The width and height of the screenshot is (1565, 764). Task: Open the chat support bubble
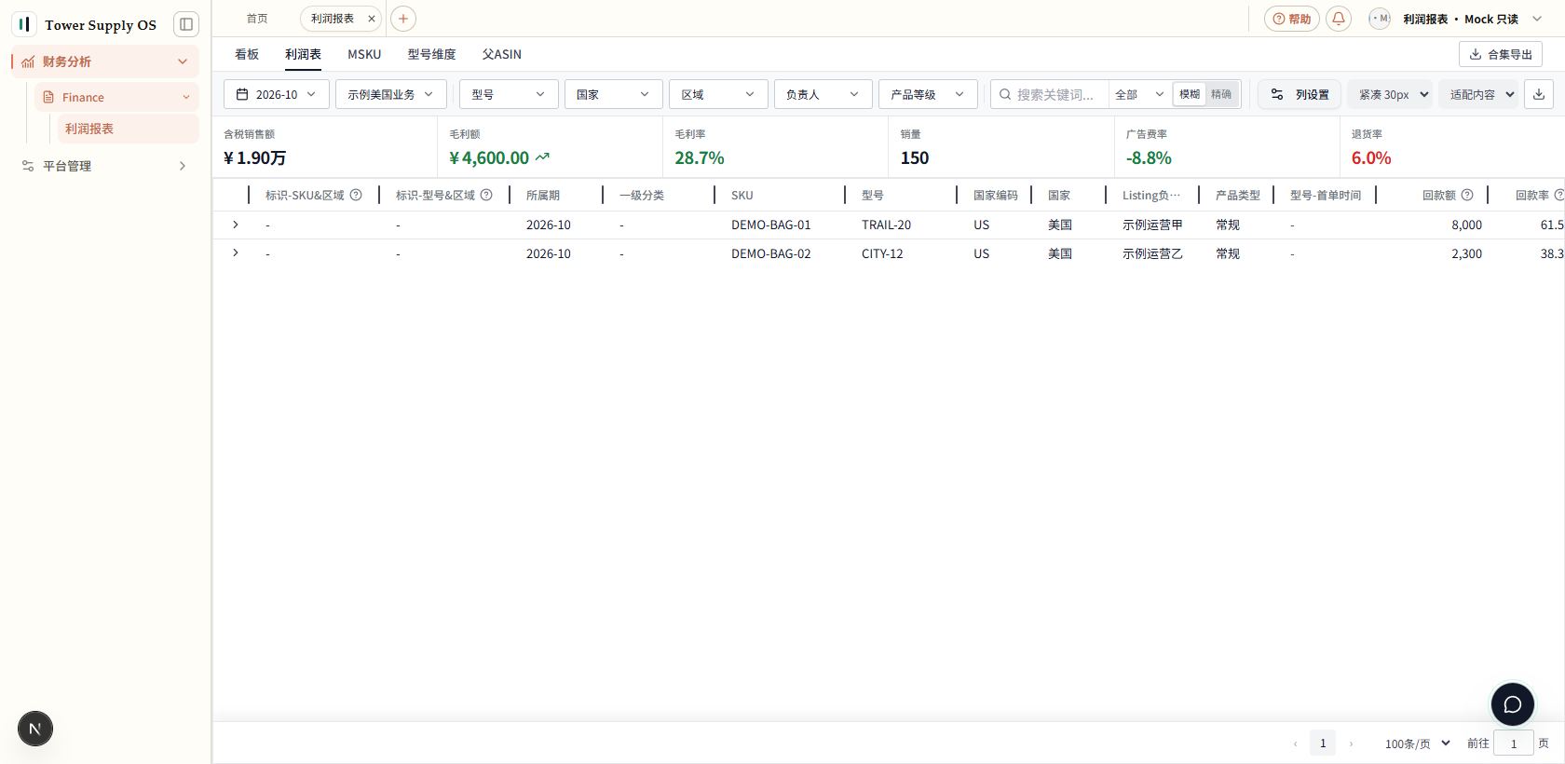[1513, 704]
